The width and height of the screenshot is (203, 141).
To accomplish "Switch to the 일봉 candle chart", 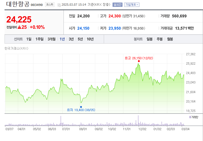I will coord(149,39).
